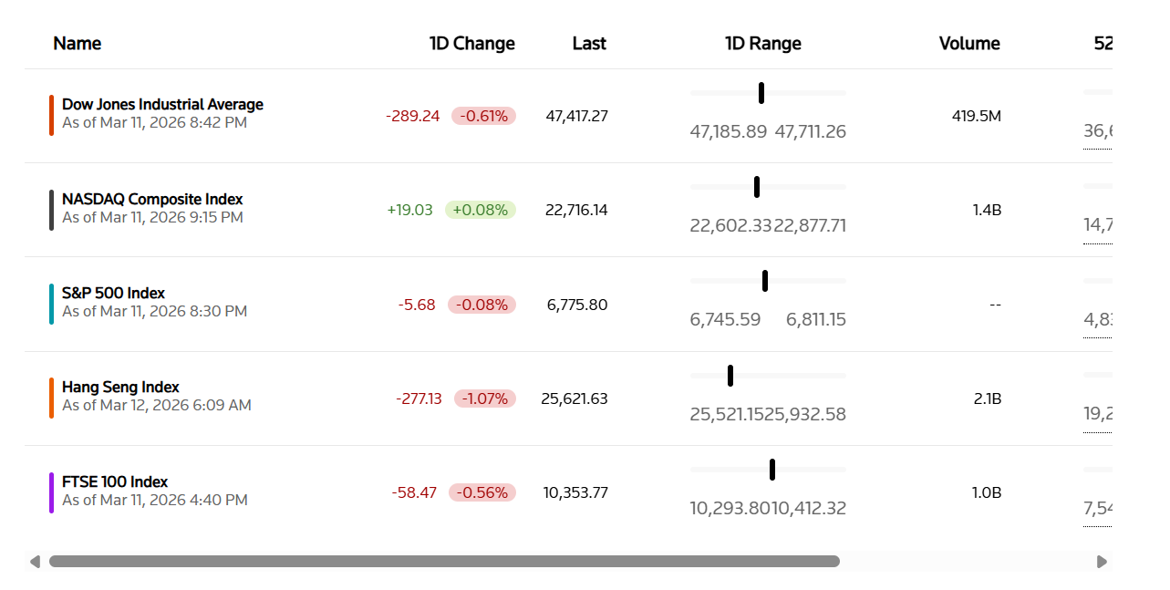The width and height of the screenshot is (1170, 590).
Task: Click the Last column header
Action: click(x=589, y=43)
